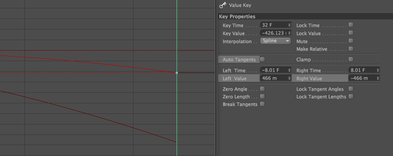Toggle the Clamp checkbox
The image size is (393, 156).
pos(351,59)
